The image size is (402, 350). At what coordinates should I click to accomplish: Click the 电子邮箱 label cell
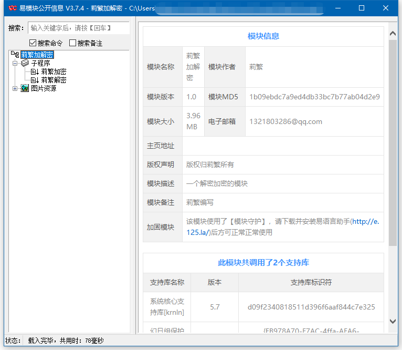pos(225,121)
